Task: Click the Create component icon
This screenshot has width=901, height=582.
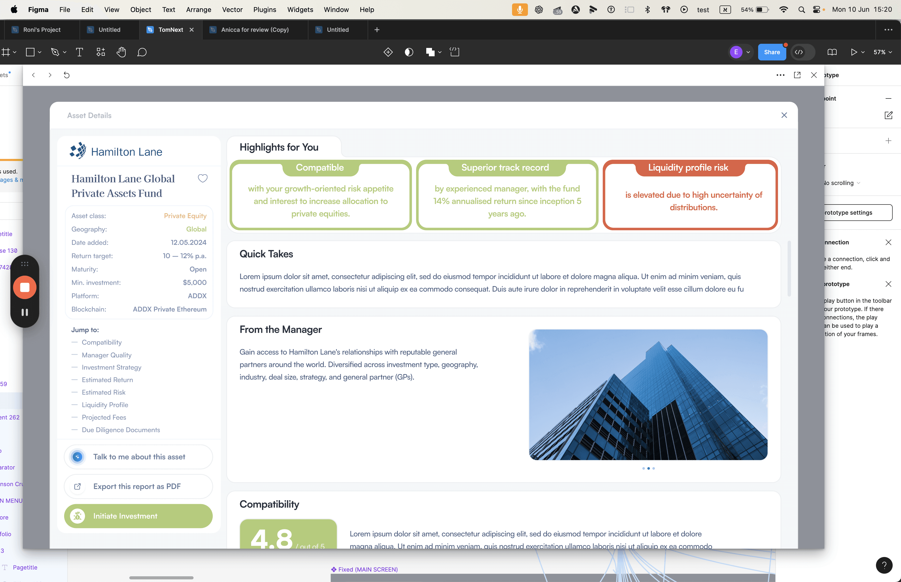Action: pos(388,52)
